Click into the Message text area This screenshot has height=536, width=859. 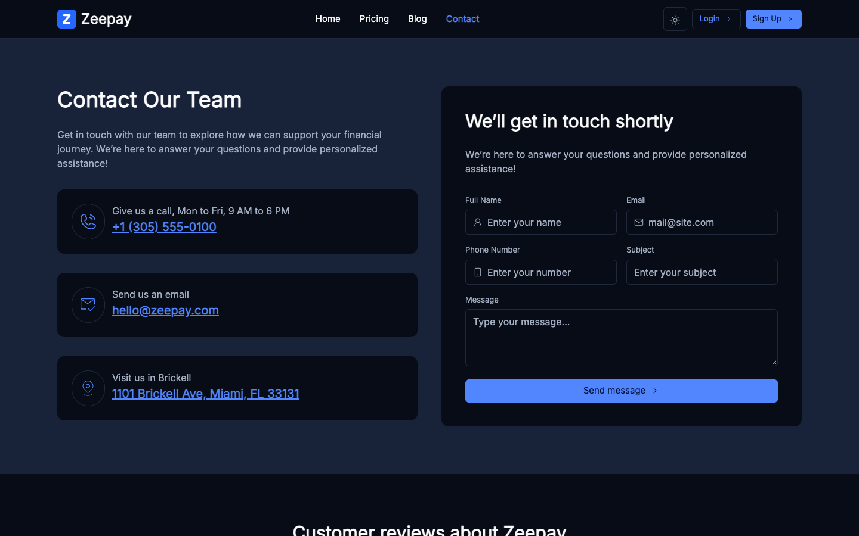point(622,338)
